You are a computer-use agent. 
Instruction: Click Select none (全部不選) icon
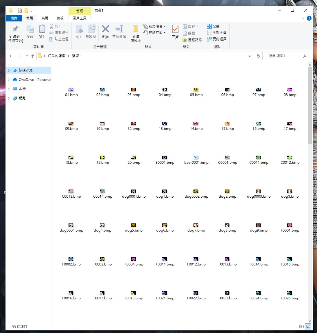pos(209,33)
